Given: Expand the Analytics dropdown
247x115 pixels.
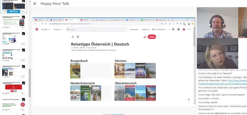Looking at the screenshot, I should 46,29.
